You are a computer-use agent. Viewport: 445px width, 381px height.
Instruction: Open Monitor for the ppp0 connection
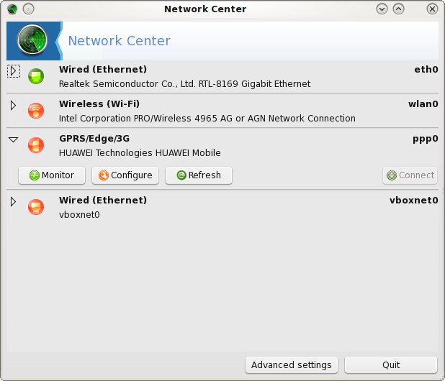point(52,175)
